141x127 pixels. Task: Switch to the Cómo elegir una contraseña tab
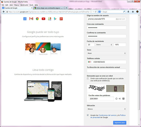point(49,8)
